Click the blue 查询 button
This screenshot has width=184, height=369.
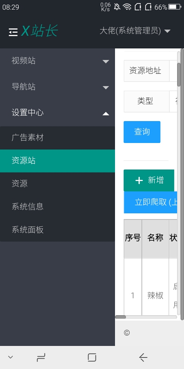[142, 132]
